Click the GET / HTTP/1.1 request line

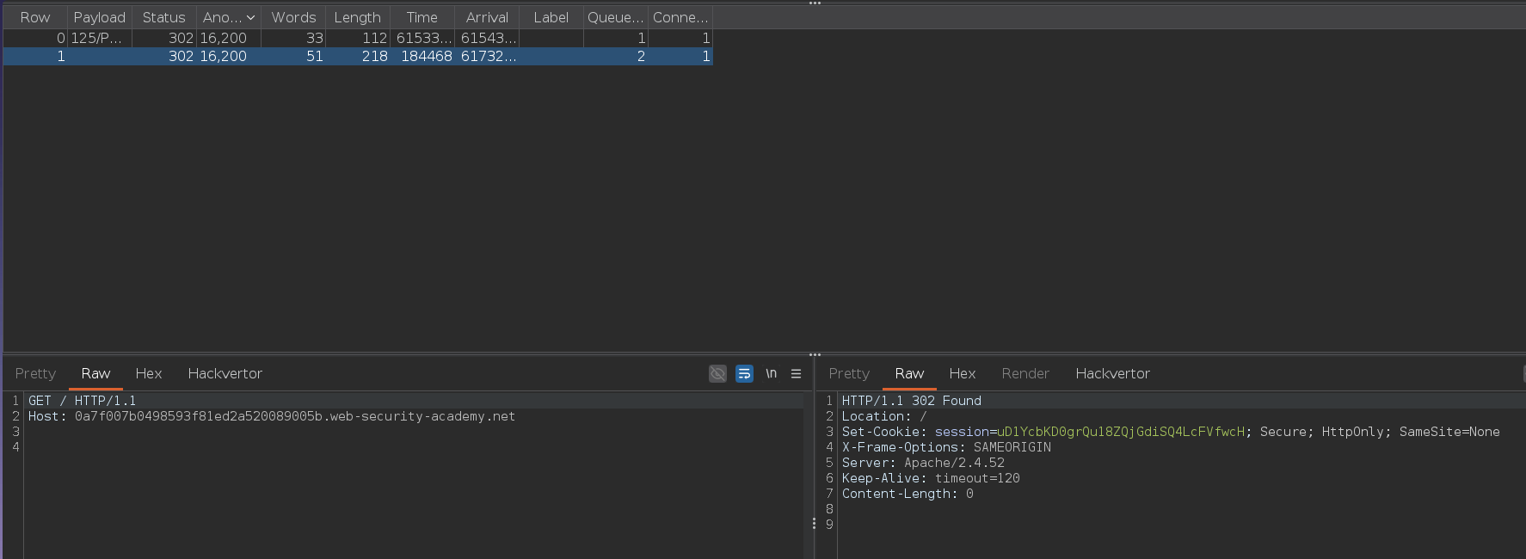click(82, 401)
